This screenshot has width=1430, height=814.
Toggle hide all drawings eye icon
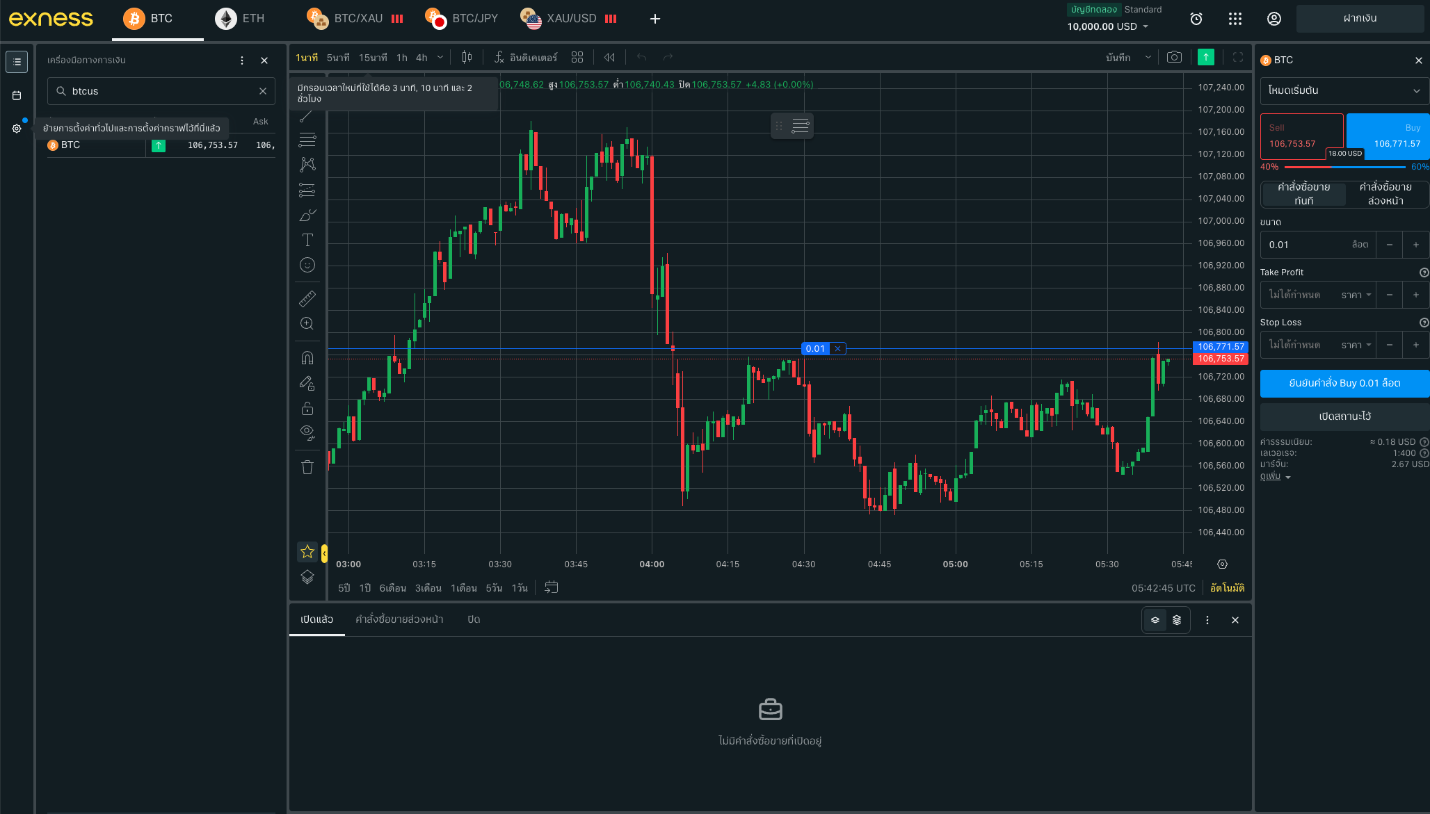point(307,433)
